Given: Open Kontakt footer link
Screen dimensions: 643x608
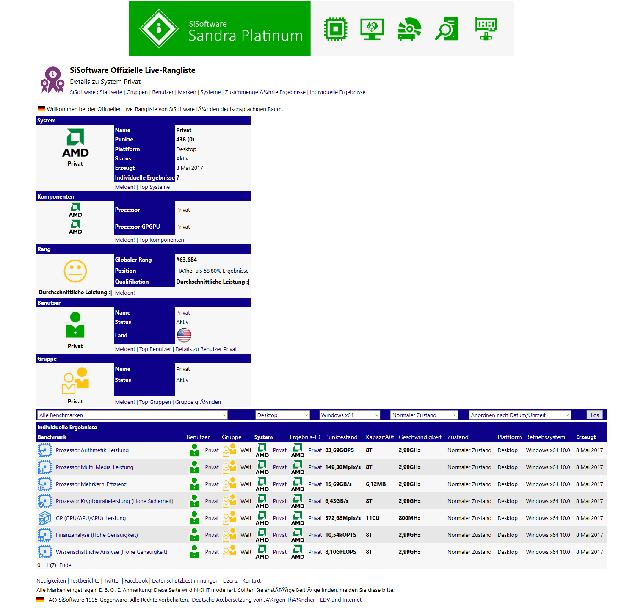Looking at the screenshot, I should pos(251,580).
